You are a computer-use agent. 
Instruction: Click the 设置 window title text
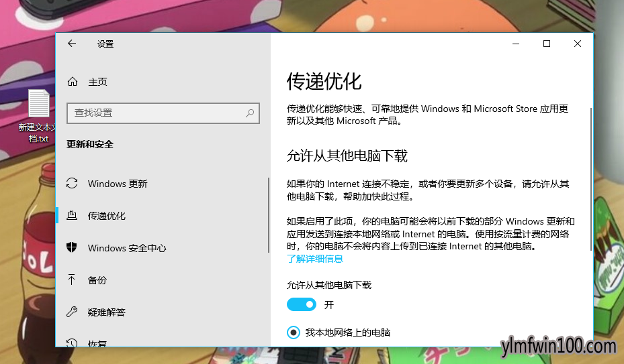(105, 44)
